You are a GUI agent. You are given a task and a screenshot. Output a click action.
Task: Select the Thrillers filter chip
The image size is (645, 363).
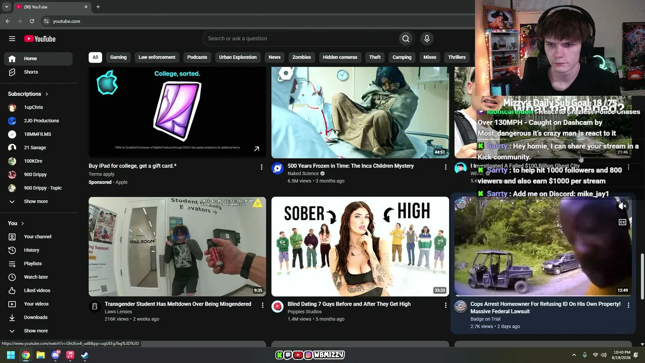457,57
